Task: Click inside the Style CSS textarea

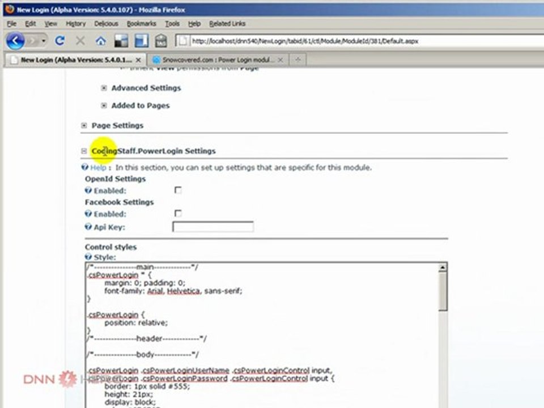Action: coord(262,335)
